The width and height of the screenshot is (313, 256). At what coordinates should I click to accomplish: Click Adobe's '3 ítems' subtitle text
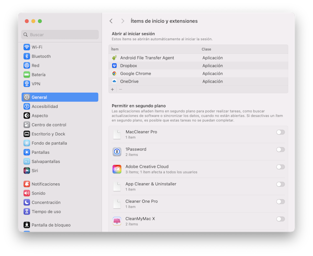point(161,172)
